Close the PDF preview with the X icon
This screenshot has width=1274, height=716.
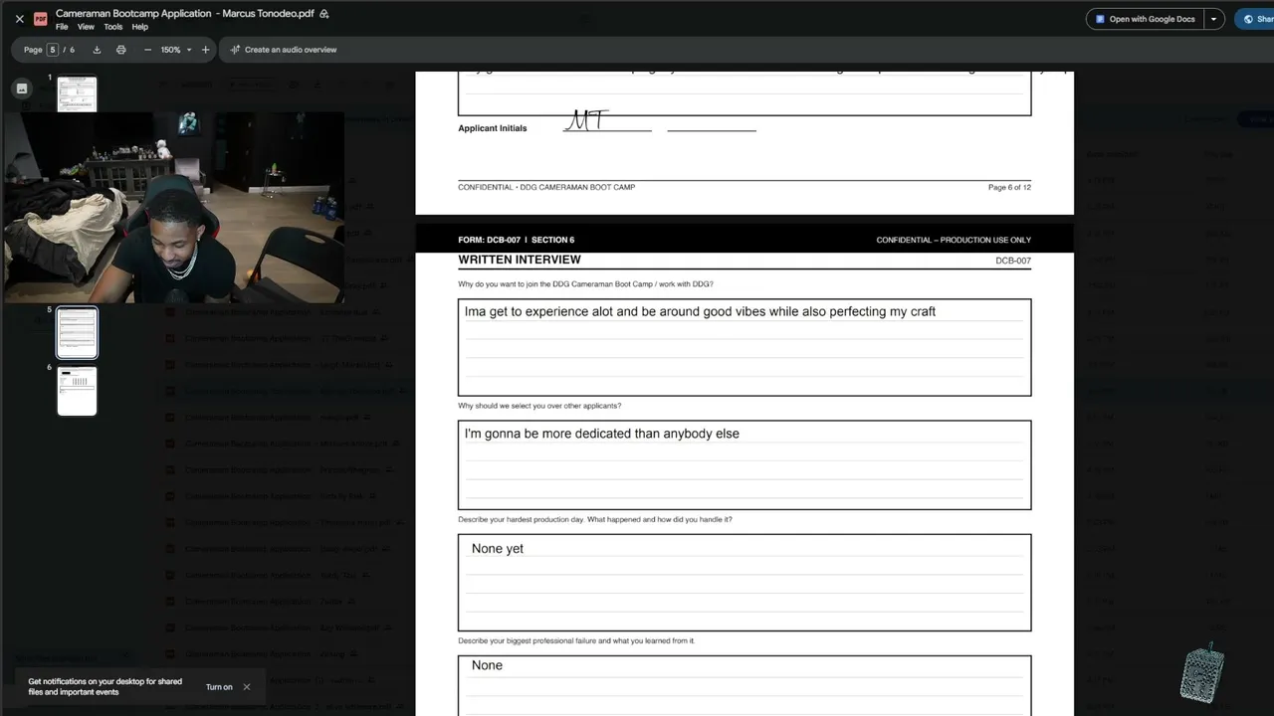[19, 19]
